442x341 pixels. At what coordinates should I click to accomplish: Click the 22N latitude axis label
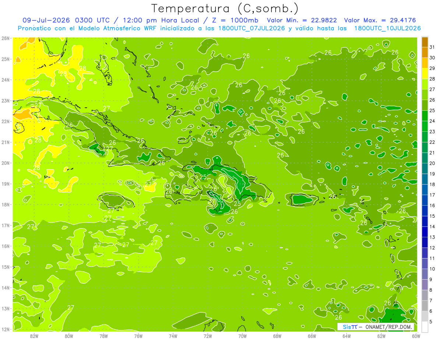click(x=6, y=121)
